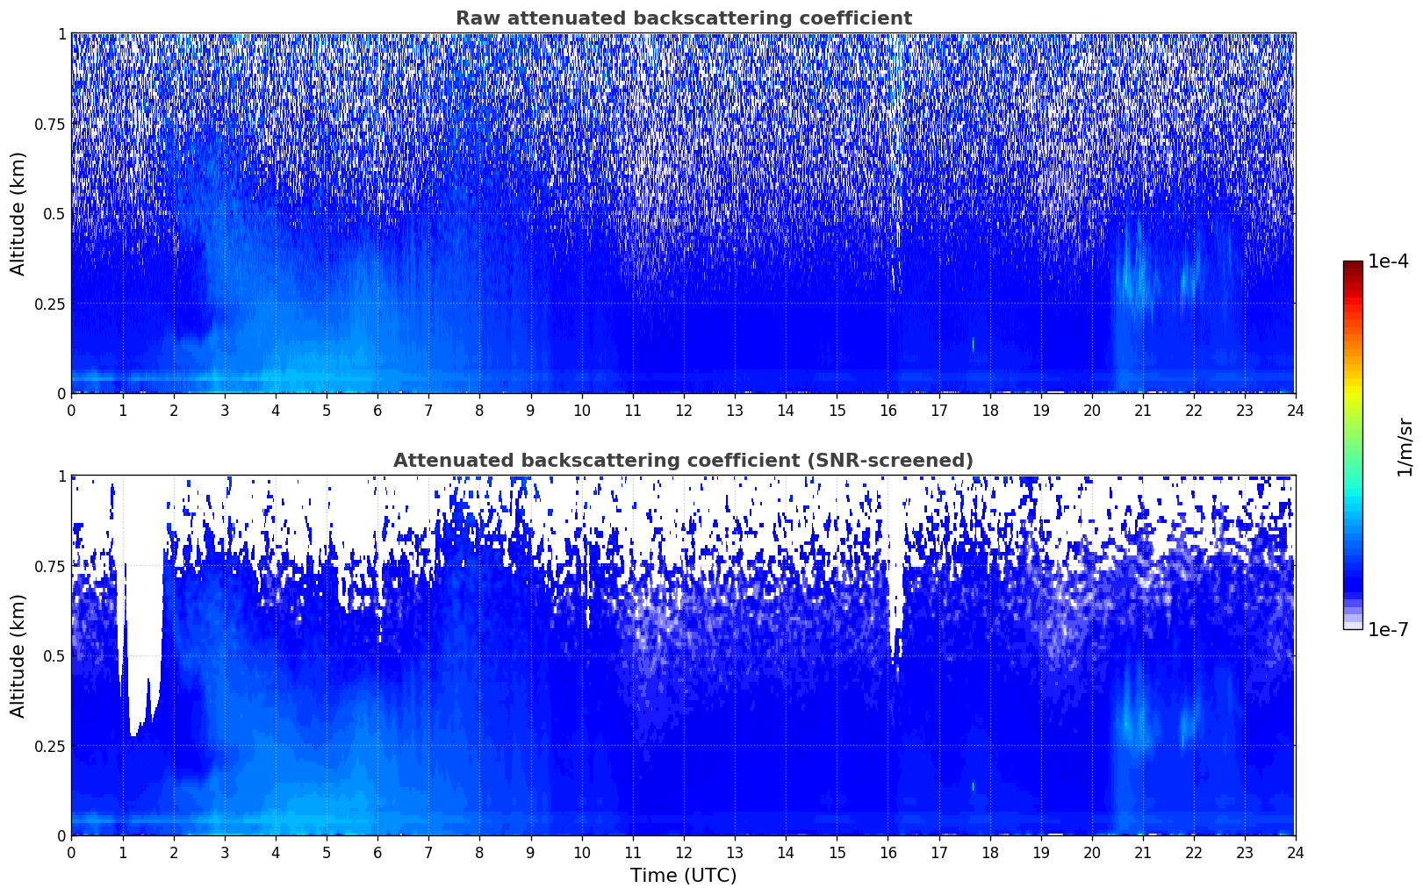
Task: Click tick label '21' on bottom plot time axis
Action: tap(1142, 852)
